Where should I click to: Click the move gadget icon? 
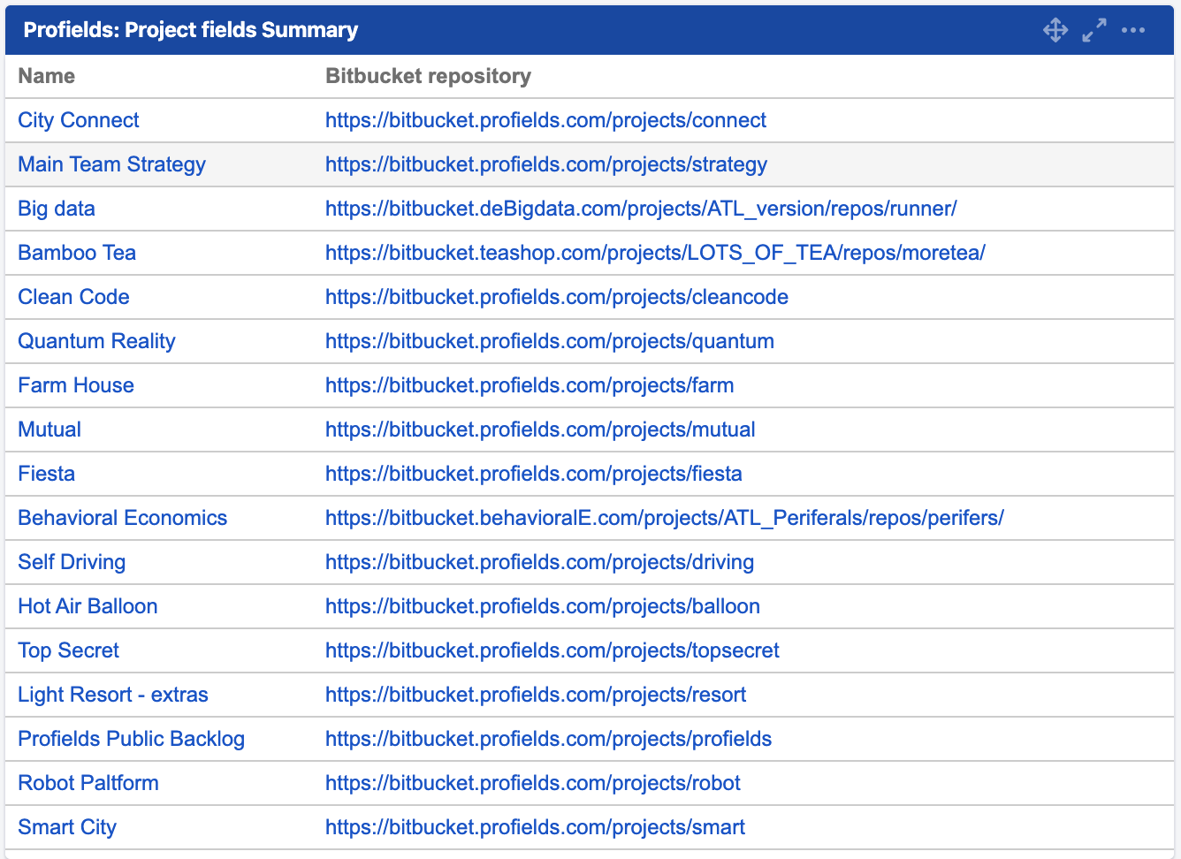click(1055, 29)
